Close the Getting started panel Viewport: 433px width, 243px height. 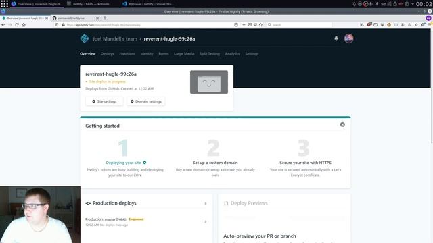tap(342, 124)
